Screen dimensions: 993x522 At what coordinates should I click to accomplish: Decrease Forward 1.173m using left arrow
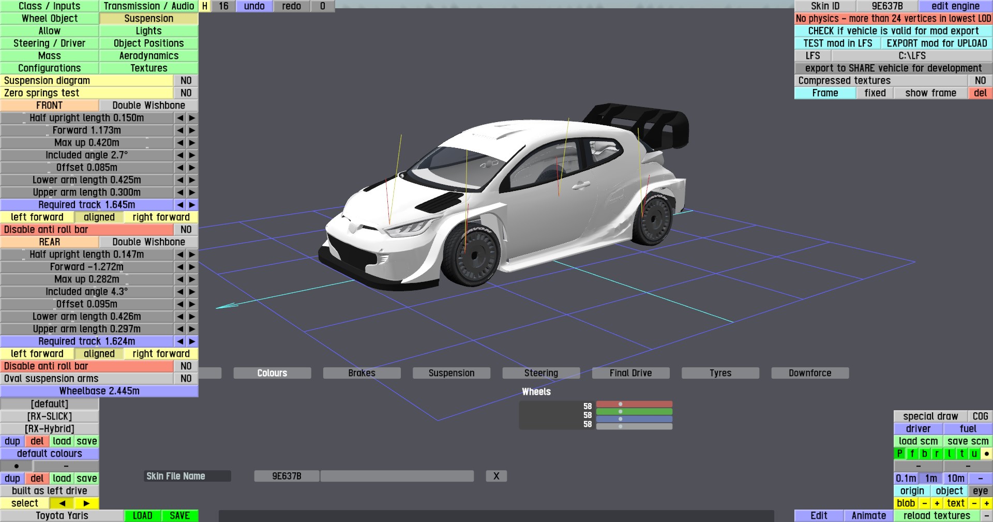180,130
